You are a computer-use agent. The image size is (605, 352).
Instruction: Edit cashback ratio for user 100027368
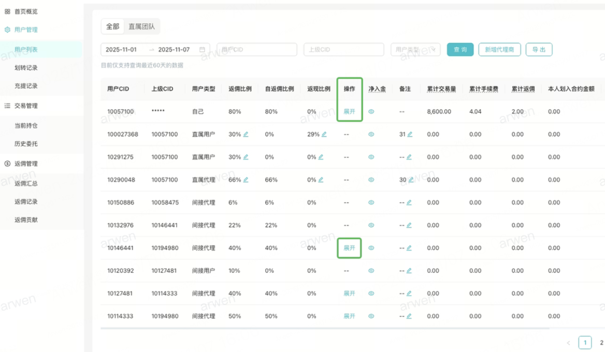tap(324, 135)
